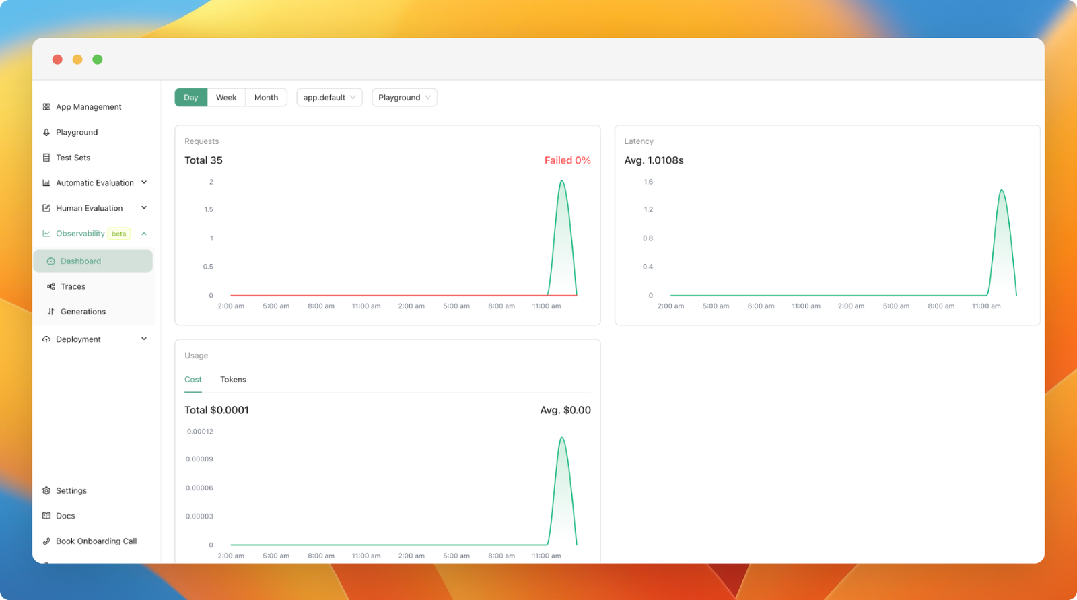
Task: Click Book Onboarding Call link
Action: [96, 541]
